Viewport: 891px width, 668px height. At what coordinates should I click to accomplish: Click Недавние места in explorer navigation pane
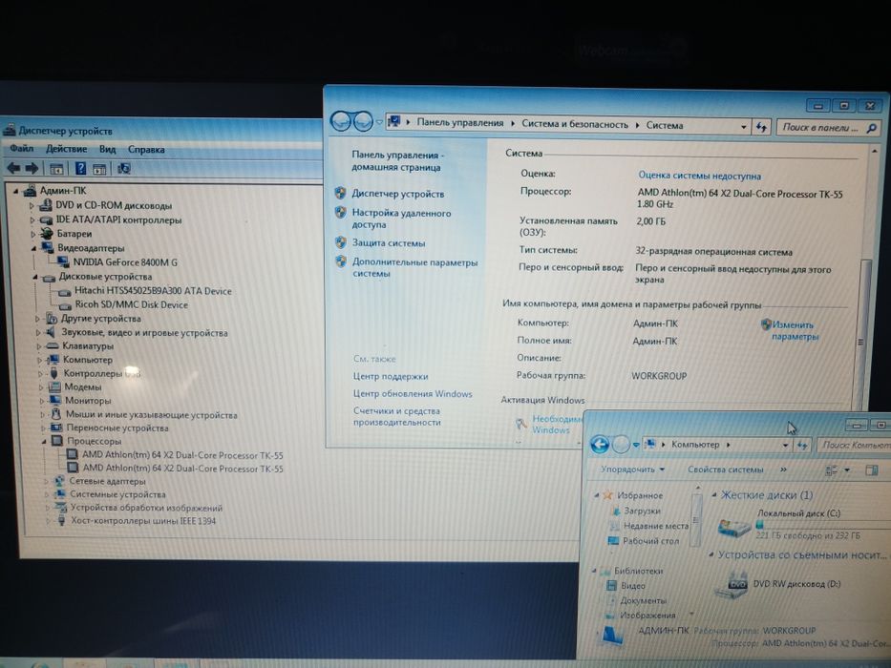656,526
